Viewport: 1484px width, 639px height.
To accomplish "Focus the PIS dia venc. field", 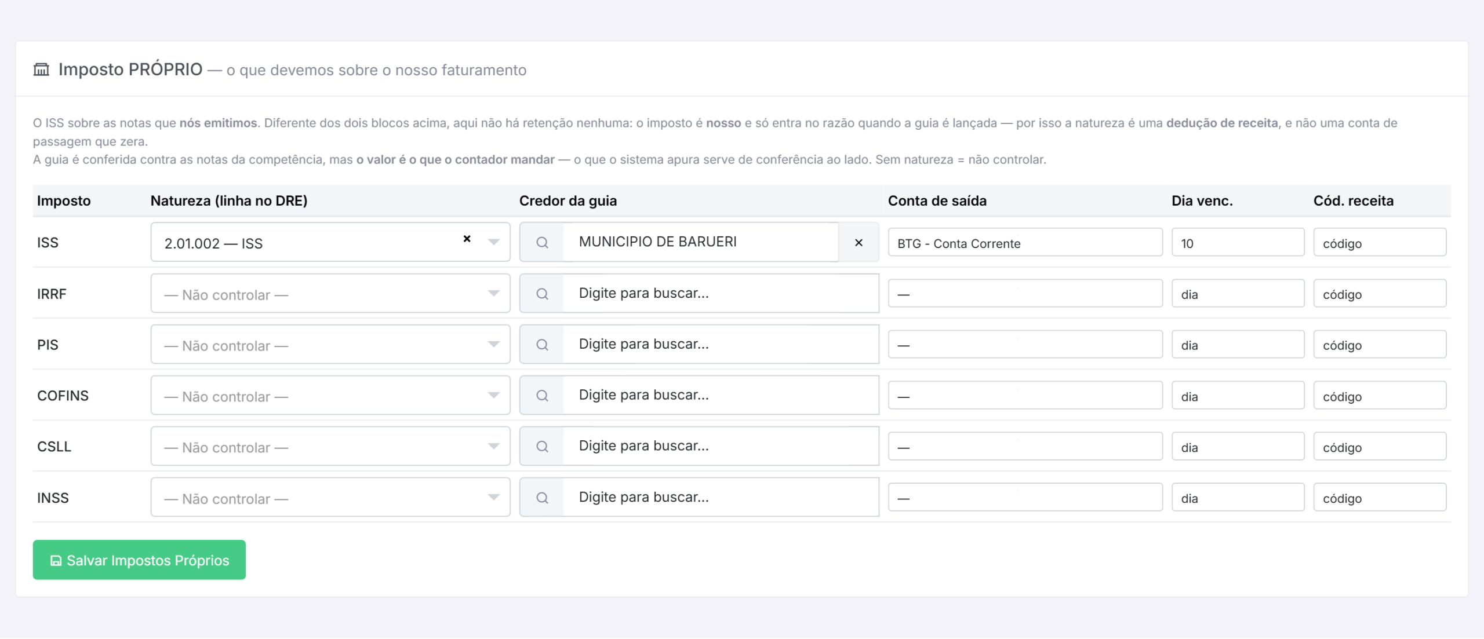I will point(1238,345).
